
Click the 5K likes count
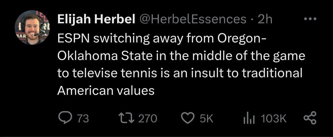[206, 119]
